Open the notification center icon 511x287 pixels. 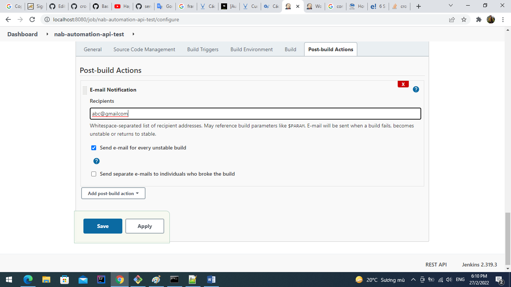click(x=499, y=280)
